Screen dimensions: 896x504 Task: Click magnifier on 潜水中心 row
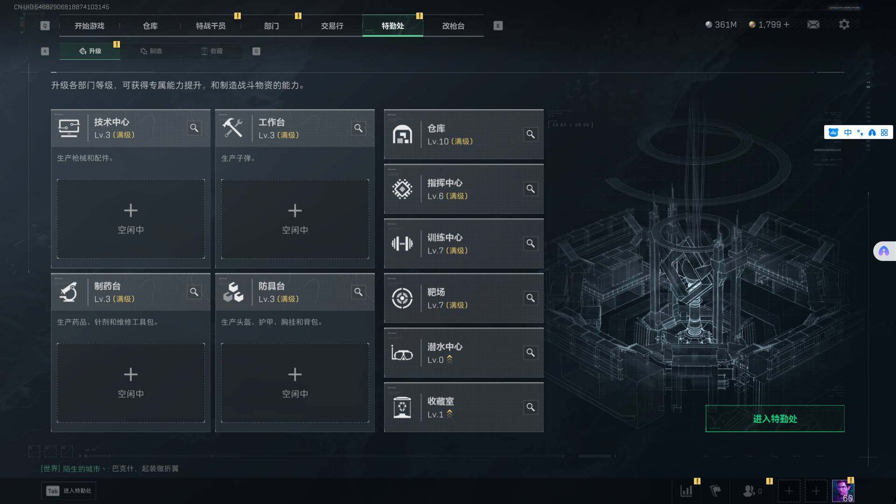point(531,353)
